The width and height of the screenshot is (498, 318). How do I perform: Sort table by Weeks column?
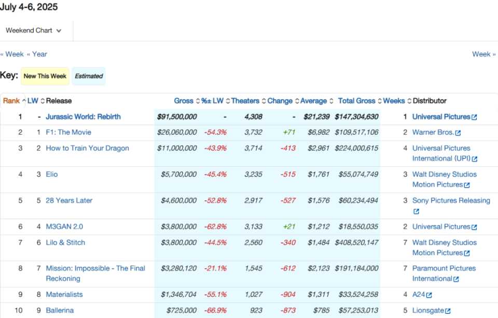coord(397,101)
